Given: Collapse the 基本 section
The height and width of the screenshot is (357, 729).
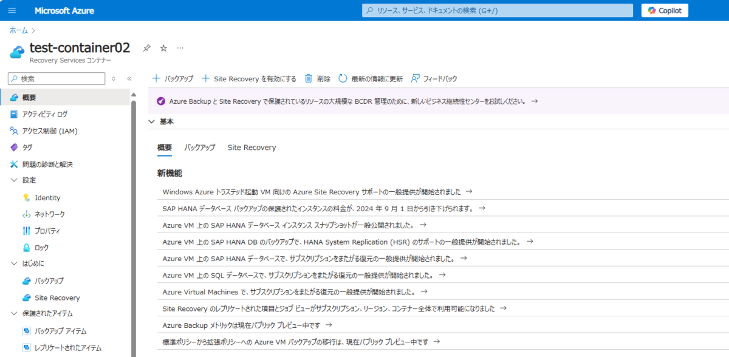Looking at the screenshot, I should [x=151, y=121].
